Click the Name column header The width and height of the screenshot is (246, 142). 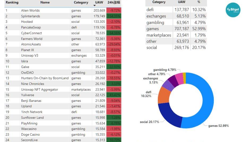pos(45,2)
